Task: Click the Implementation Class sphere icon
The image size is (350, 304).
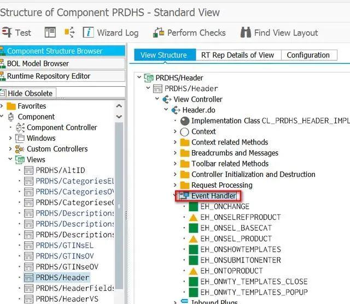Action: tap(185, 121)
